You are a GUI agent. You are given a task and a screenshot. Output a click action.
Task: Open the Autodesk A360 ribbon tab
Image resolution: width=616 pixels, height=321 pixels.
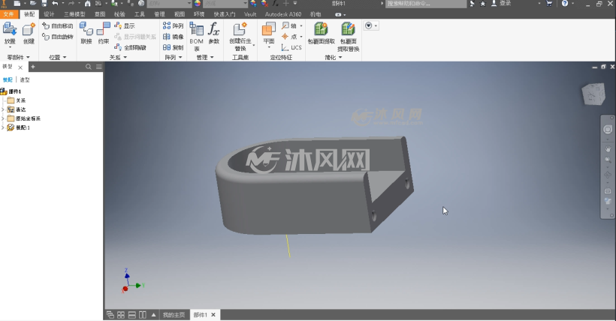click(283, 14)
